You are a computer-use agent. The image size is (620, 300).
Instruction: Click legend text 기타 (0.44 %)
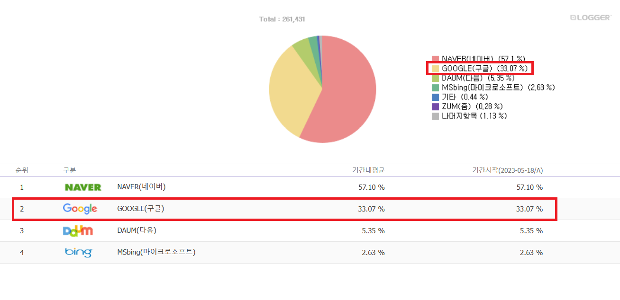pyautogui.click(x=465, y=97)
